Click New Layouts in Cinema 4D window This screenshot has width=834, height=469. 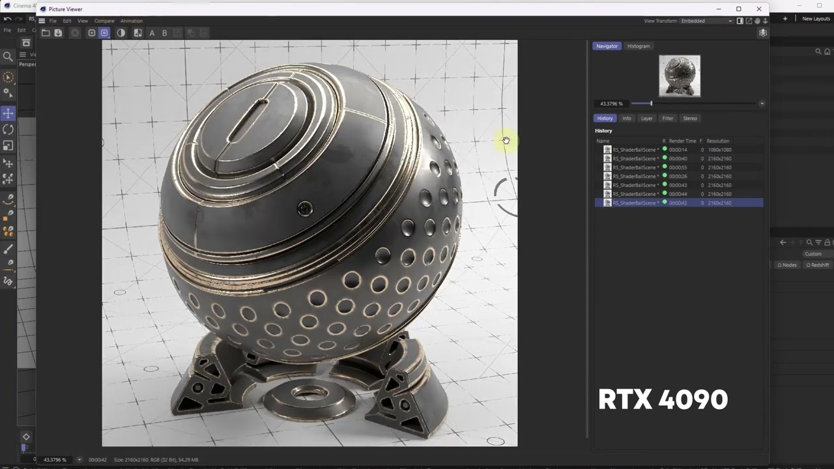pos(816,19)
